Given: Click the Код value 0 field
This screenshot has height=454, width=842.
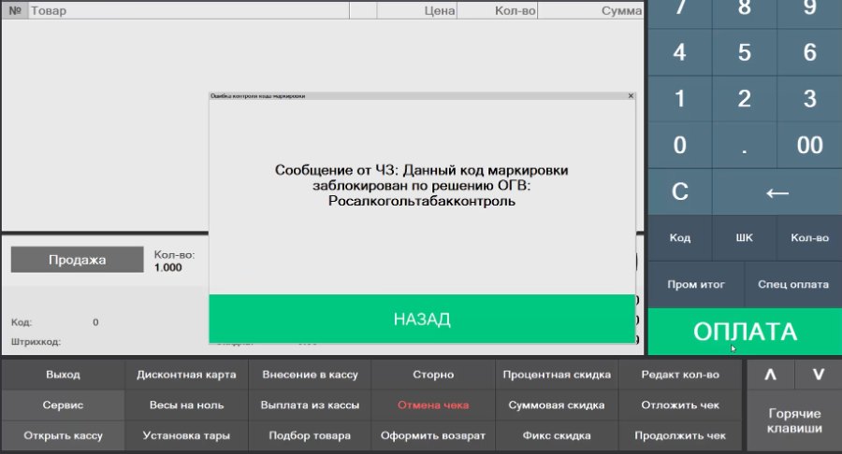Looking at the screenshot, I should tap(95, 322).
